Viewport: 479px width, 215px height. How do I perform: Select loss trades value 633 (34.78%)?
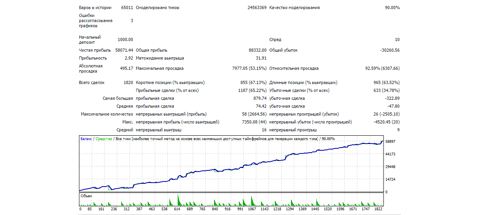click(x=387, y=90)
